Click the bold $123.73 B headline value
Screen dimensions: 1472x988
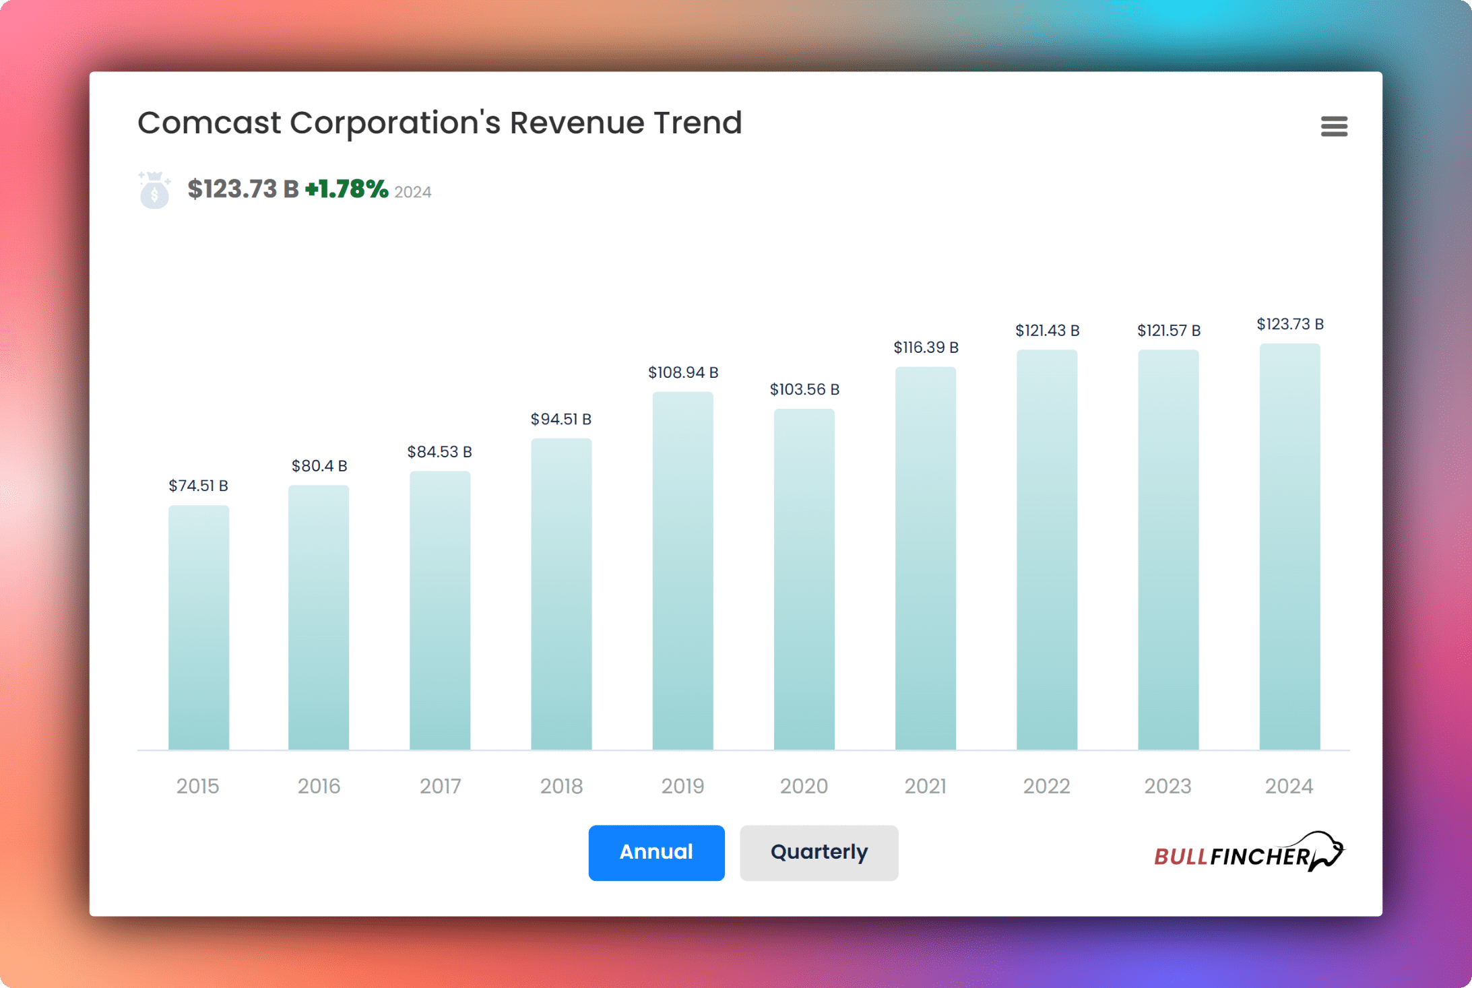[x=243, y=189]
